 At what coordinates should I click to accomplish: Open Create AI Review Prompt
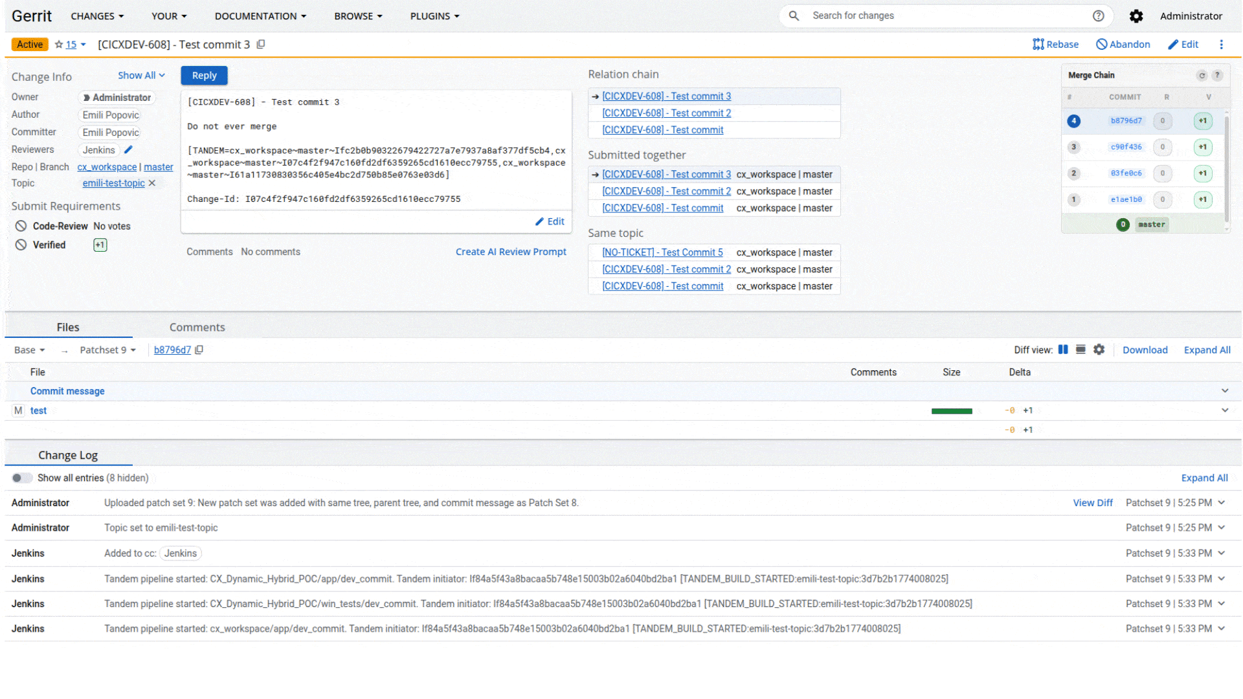click(x=511, y=252)
